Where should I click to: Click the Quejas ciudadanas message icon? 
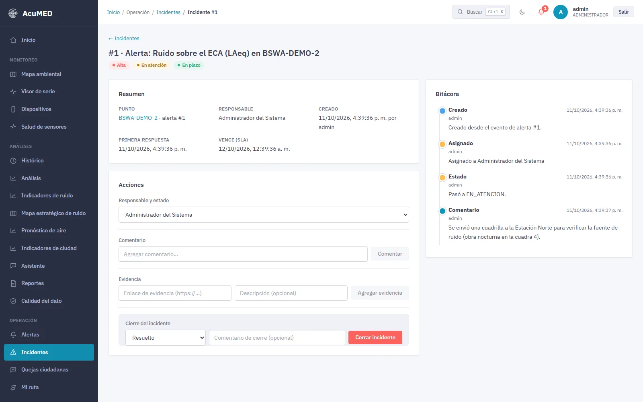pyautogui.click(x=13, y=370)
